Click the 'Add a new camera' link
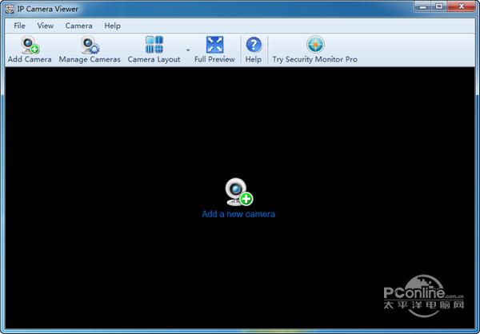 coord(238,214)
